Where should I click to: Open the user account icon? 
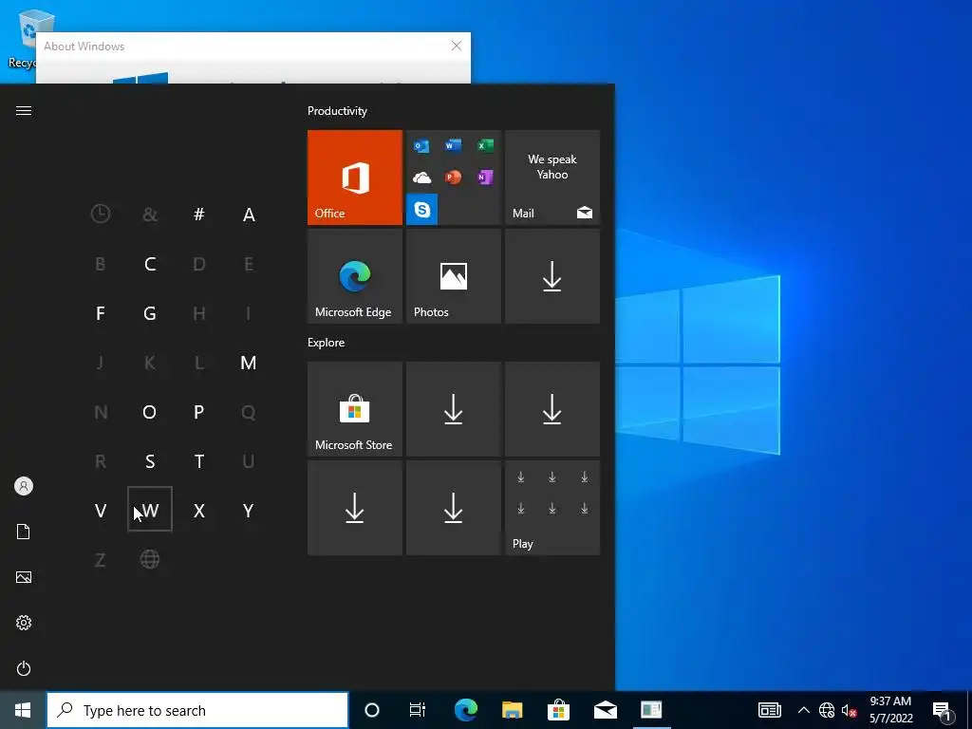(x=24, y=486)
